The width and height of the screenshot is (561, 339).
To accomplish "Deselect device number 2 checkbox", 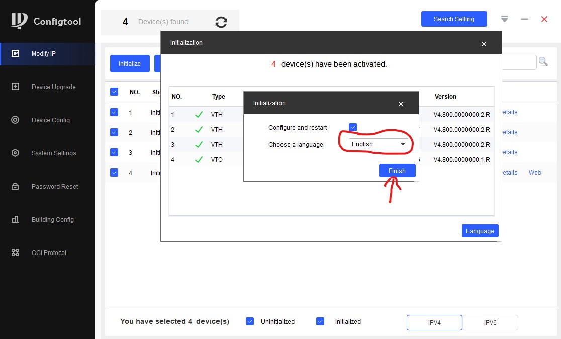I will [x=114, y=132].
